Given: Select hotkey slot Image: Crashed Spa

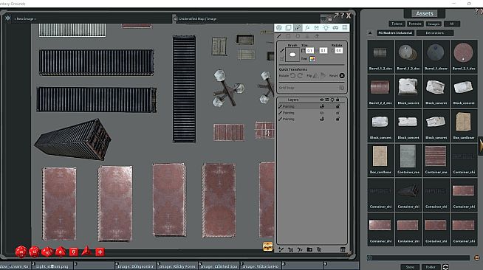Looking at the screenshot, I should pos(219,266).
